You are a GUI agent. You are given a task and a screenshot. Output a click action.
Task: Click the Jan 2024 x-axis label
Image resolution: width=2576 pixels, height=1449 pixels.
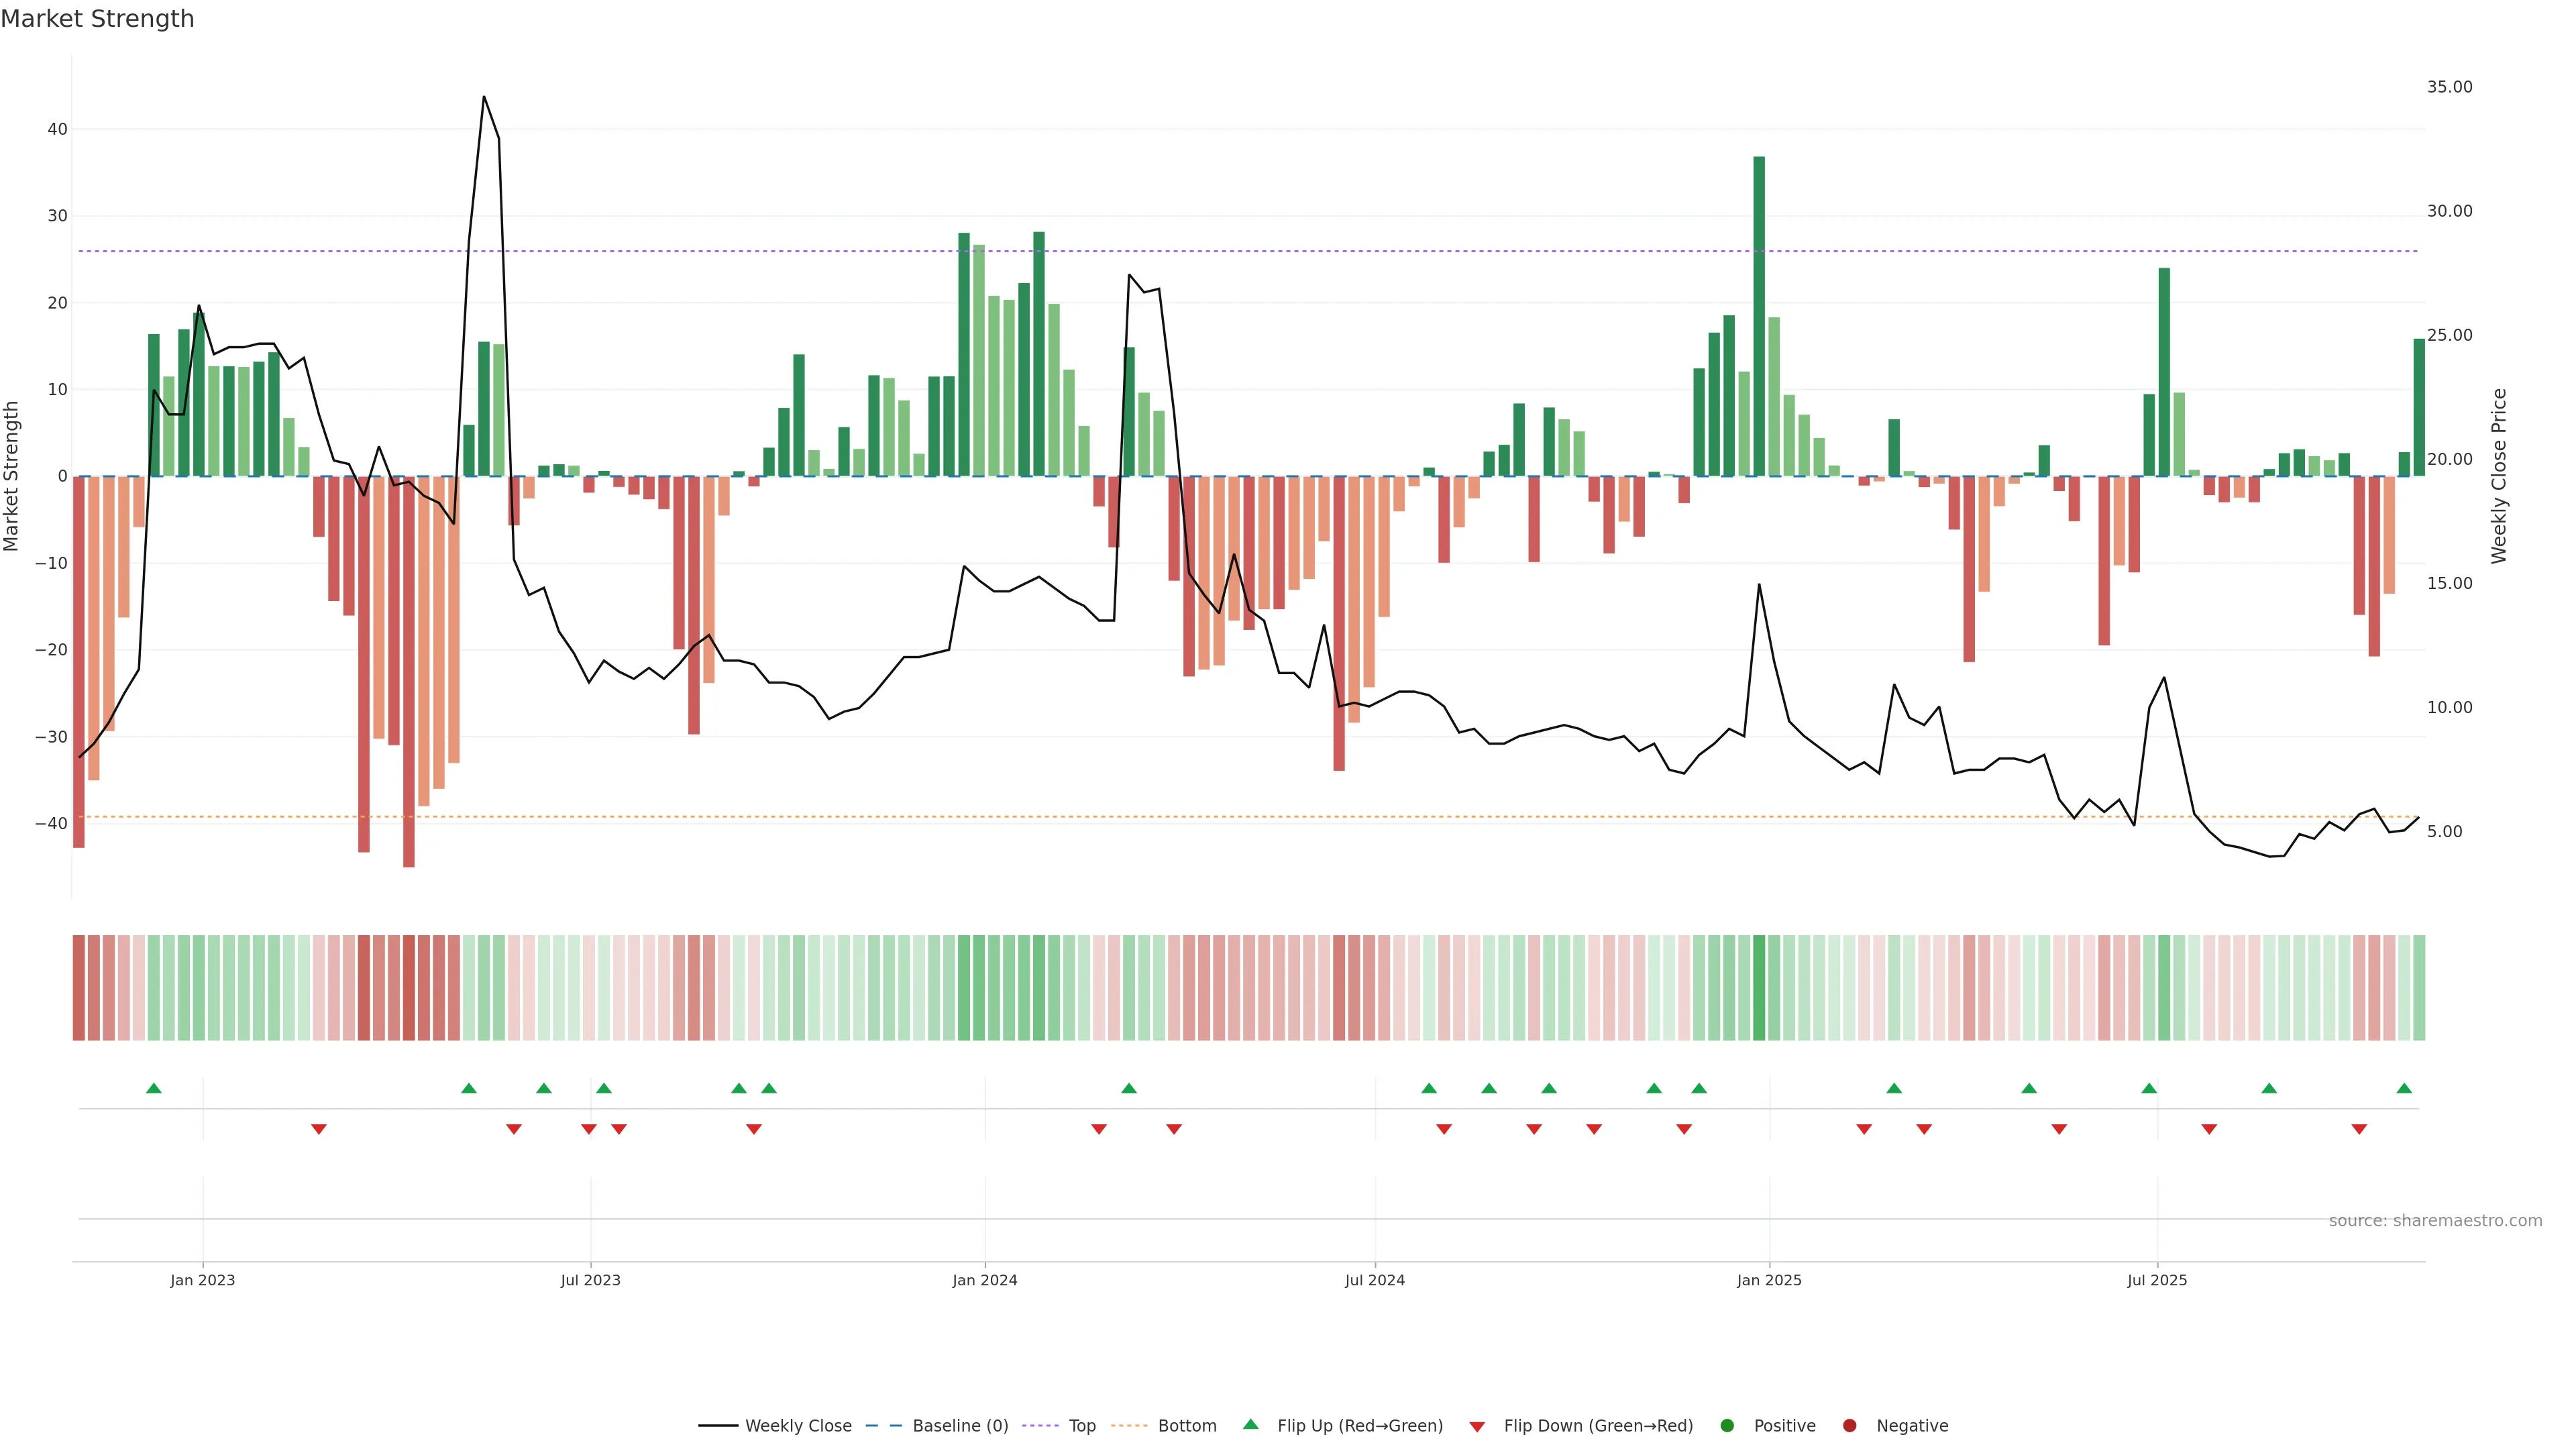pos(984,1280)
